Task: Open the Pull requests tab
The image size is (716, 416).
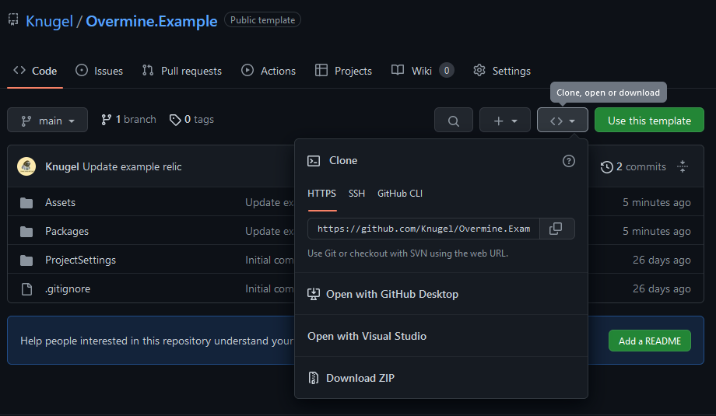Action: 182,71
